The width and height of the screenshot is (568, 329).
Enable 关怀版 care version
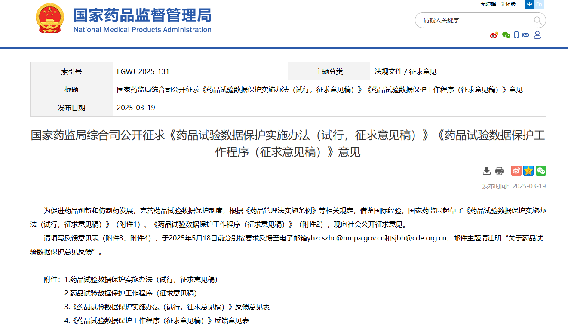tap(508, 4)
